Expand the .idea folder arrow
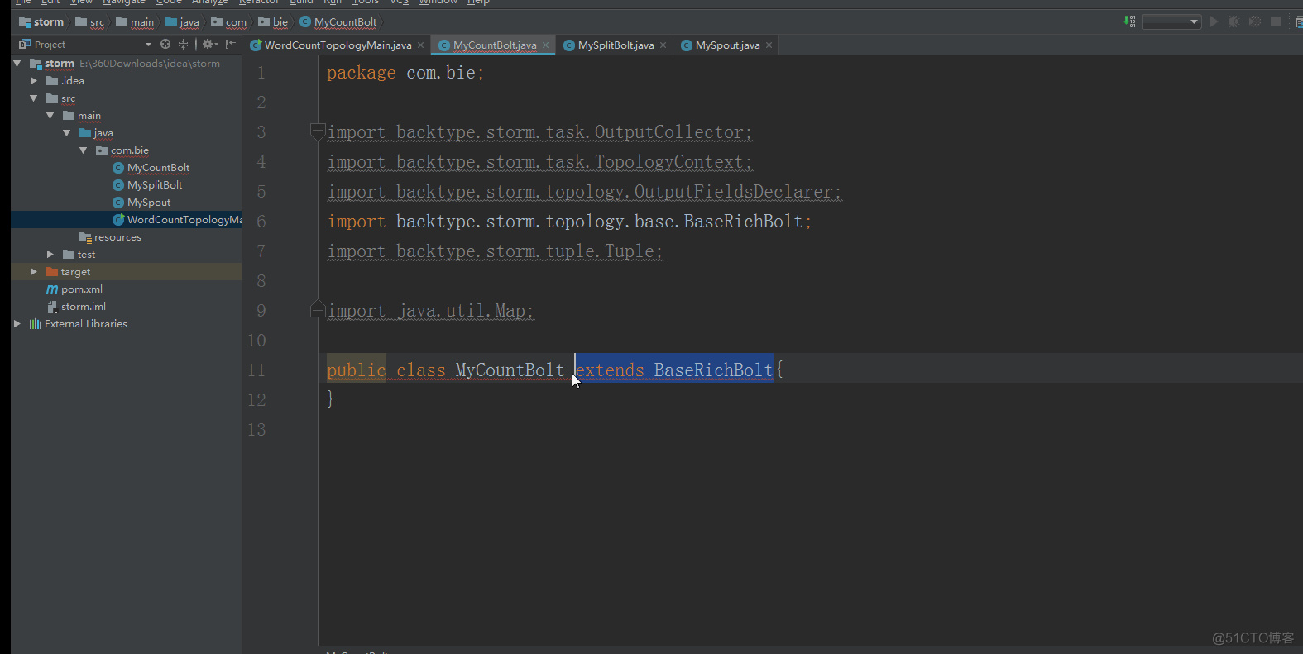Image resolution: width=1303 pixels, height=654 pixels. (34, 81)
